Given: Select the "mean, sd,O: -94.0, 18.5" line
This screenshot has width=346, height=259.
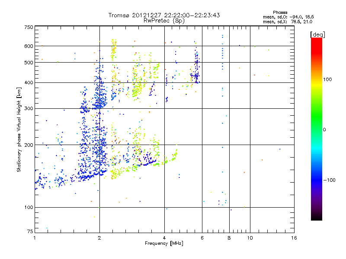Looking at the screenshot, I should click(288, 17).
